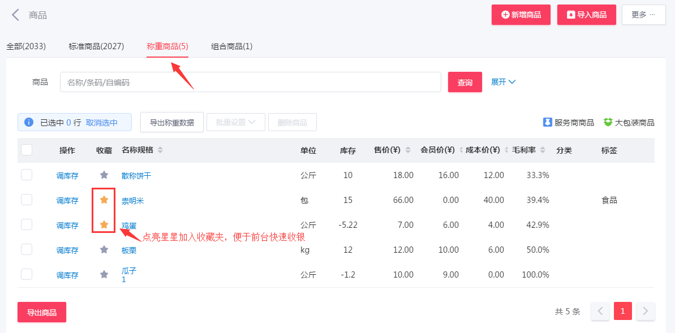The width and height of the screenshot is (675, 333).
Task: Focus the 名称/条码/自编码 search field
Action: coord(250,82)
